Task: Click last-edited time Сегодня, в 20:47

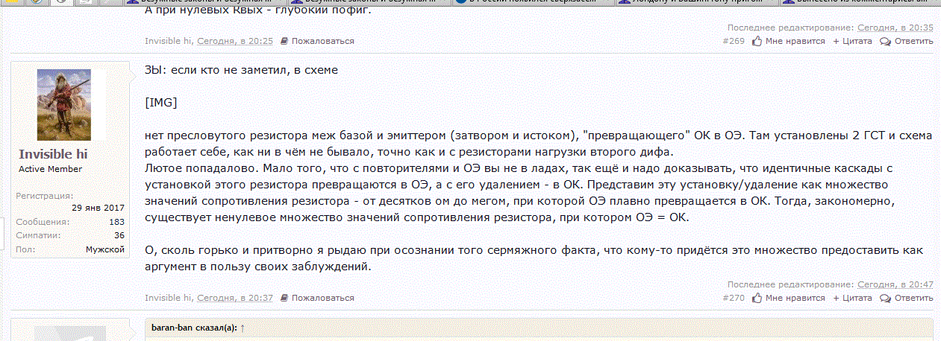Action: pos(895,284)
